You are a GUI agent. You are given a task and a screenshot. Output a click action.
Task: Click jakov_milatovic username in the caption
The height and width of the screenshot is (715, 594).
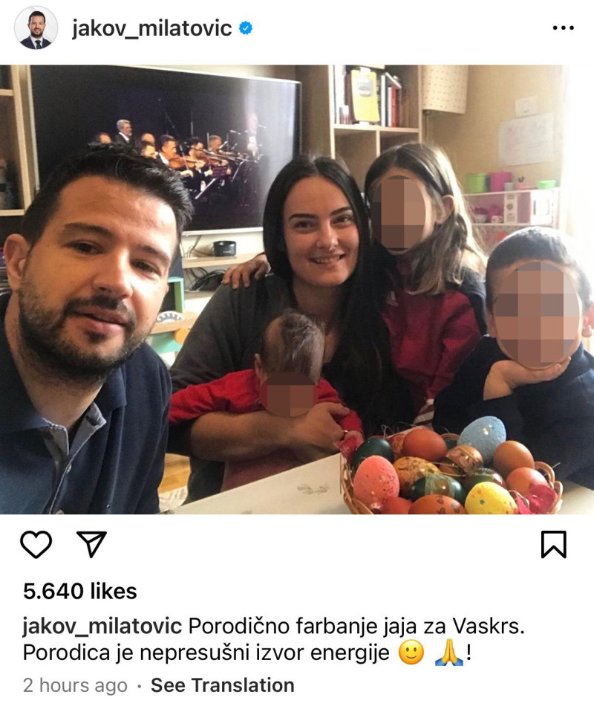pyautogui.click(x=102, y=627)
